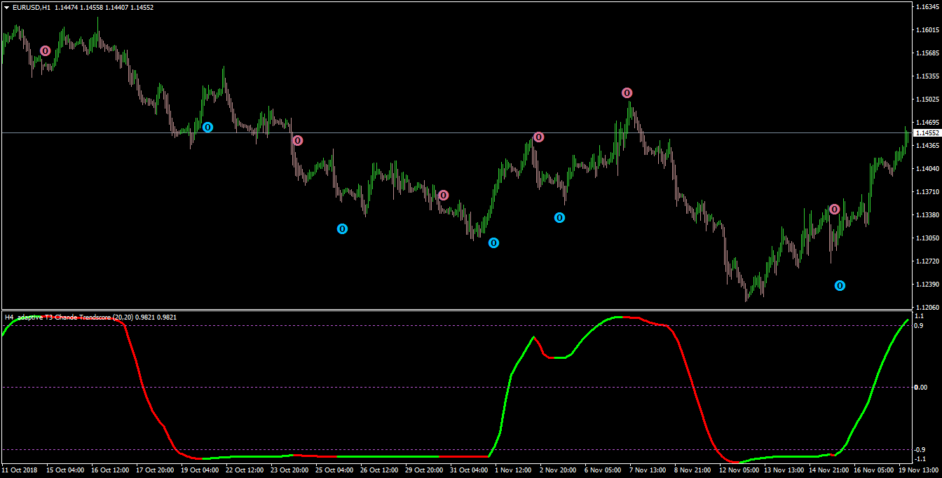Screen dimensions: 942x478
Task: Click the leftmost pink signal marker near 15 Oct
Action: tap(45, 51)
